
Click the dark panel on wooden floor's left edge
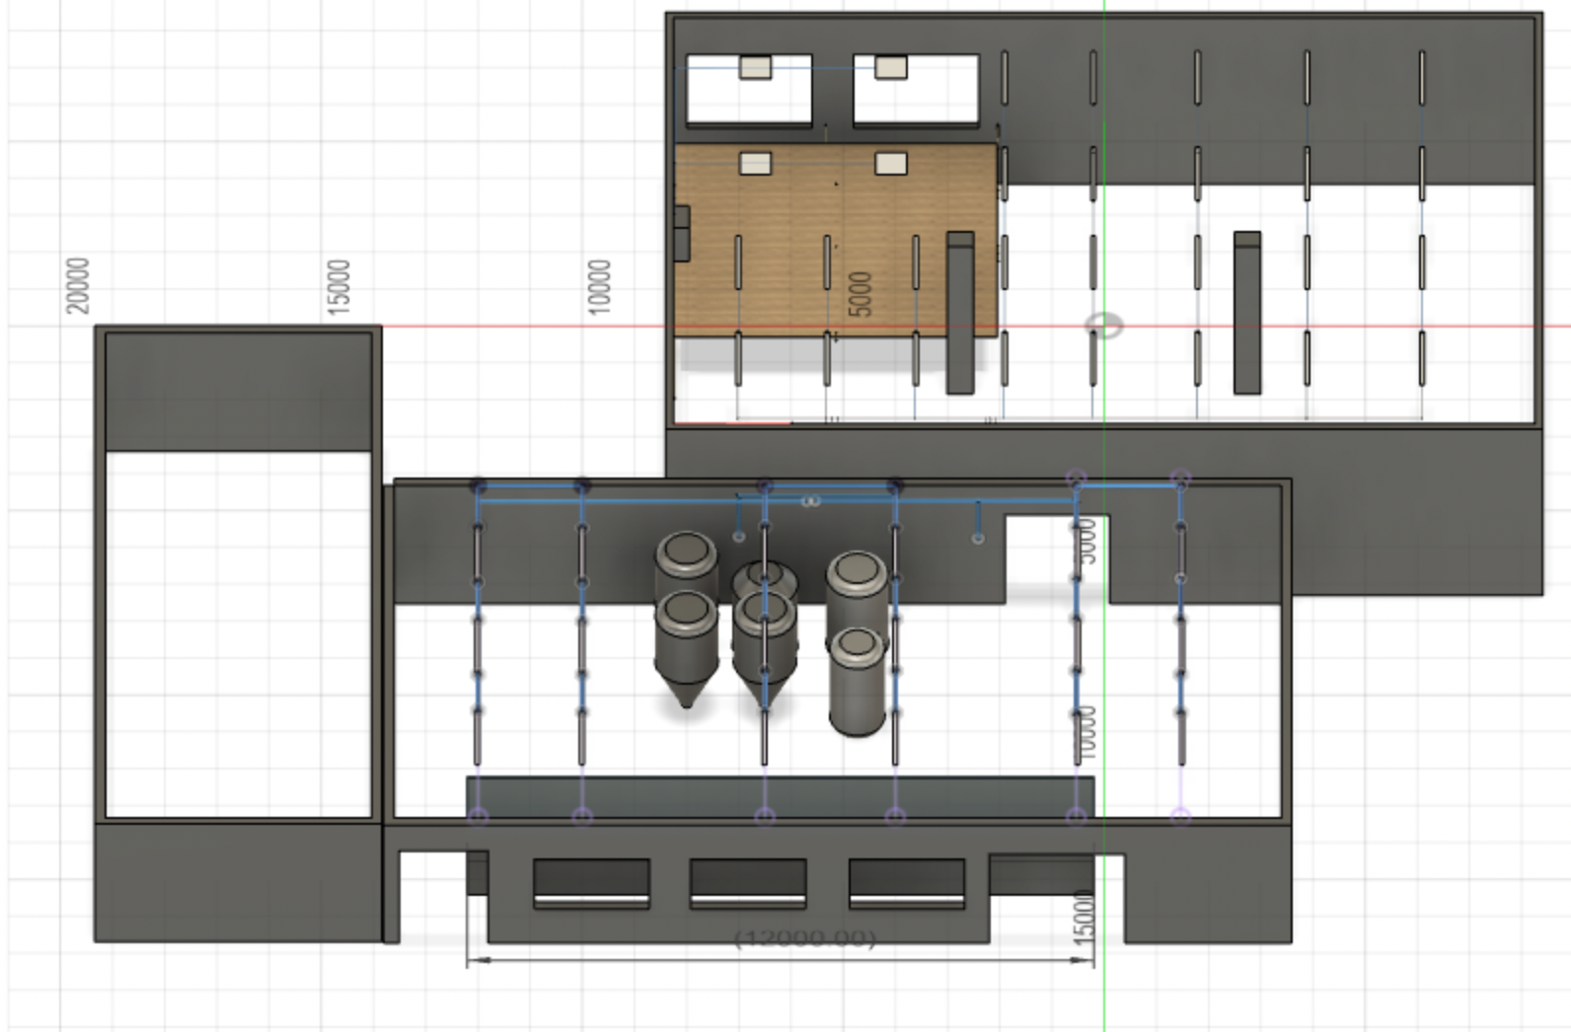point(681,233)
